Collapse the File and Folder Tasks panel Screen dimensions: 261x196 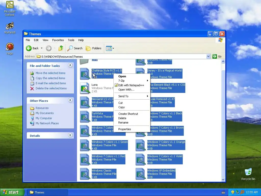click(x=70, y=65)
